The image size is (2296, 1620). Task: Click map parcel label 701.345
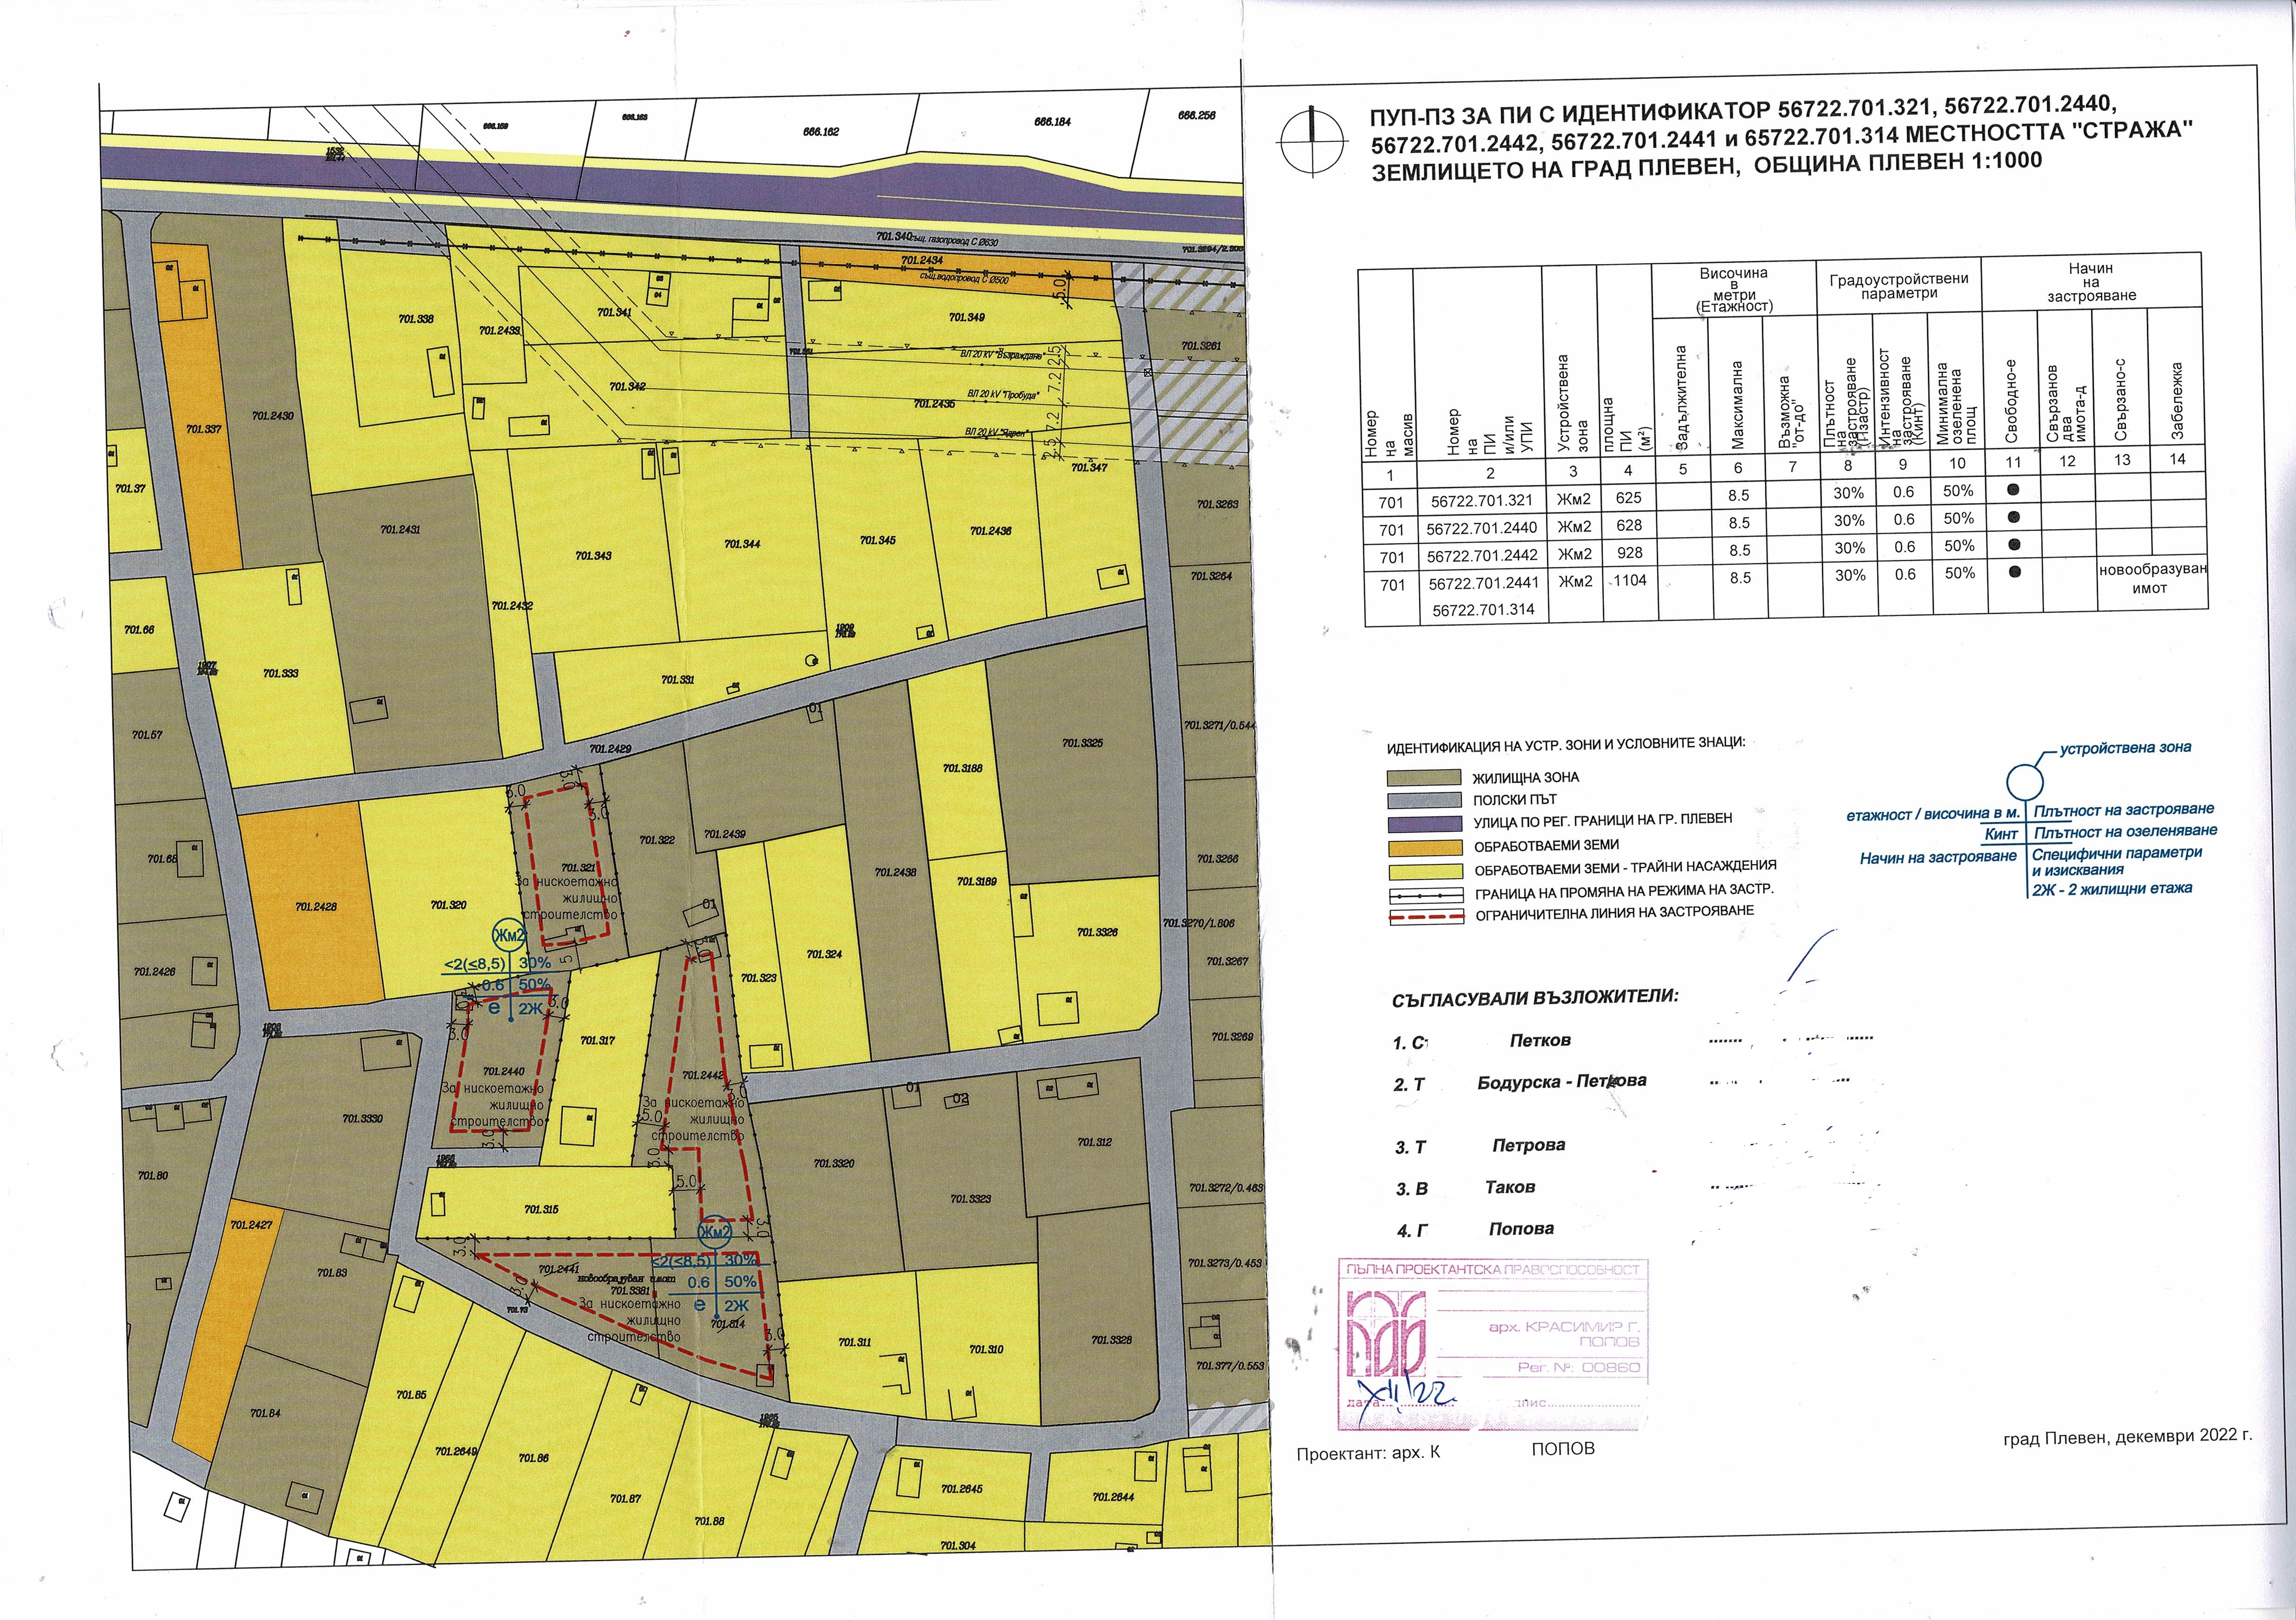point(878,540)
